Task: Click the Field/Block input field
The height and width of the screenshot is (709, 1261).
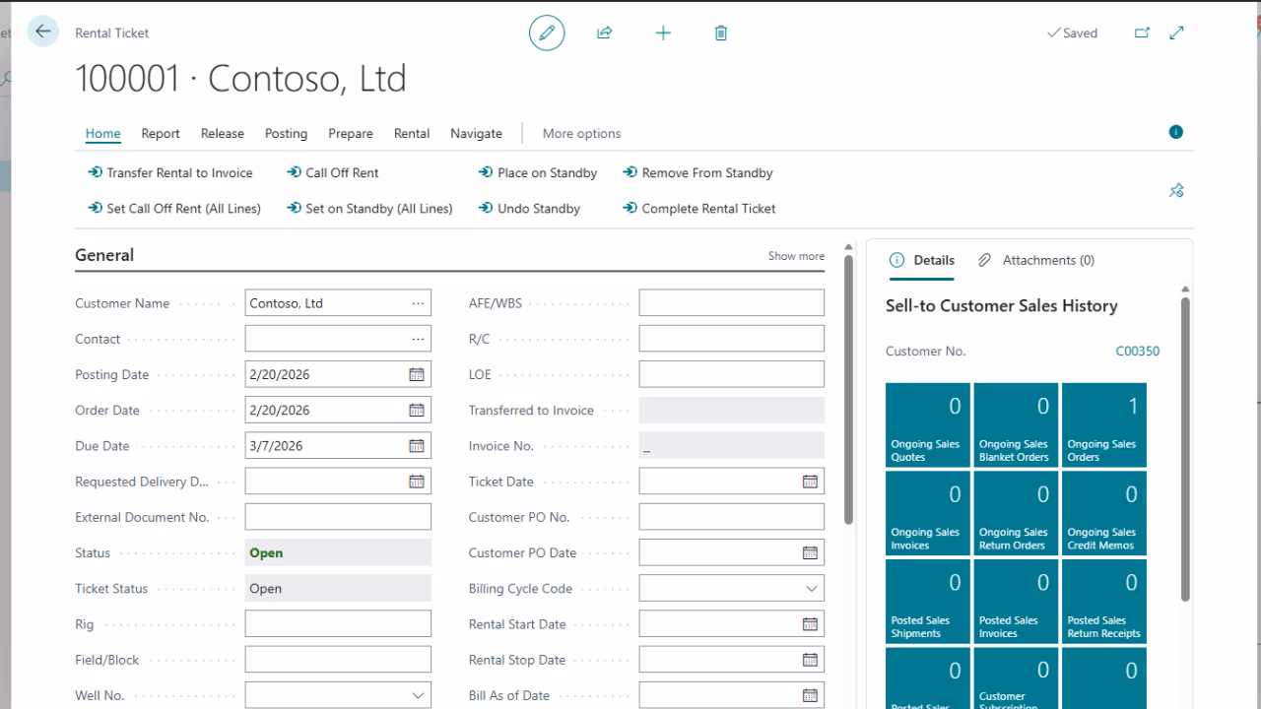Action: click(338, 660)
